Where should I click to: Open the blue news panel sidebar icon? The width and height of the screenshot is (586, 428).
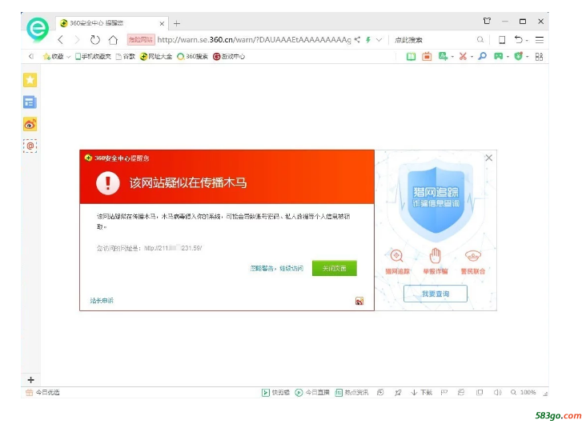point(30,102)
